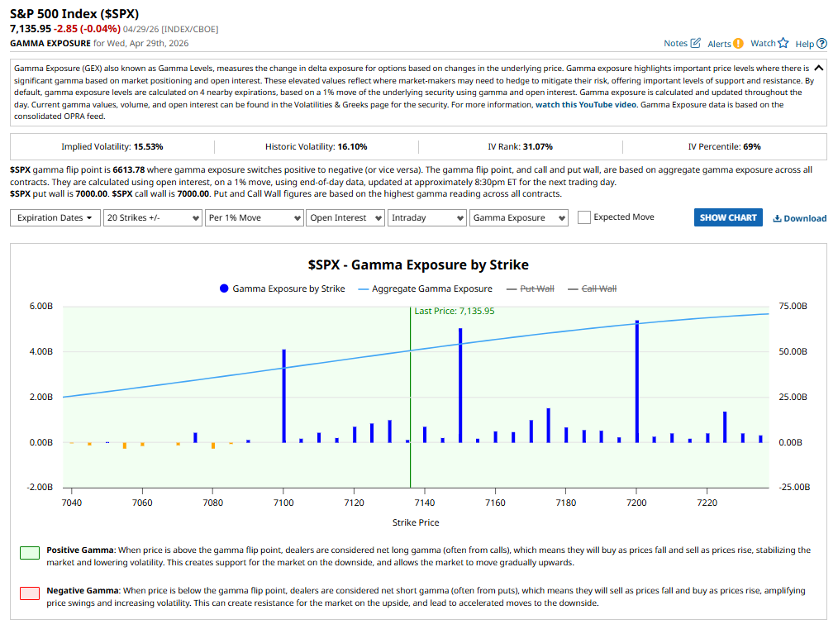Click the Notes pencil icon

coord(695,43)
